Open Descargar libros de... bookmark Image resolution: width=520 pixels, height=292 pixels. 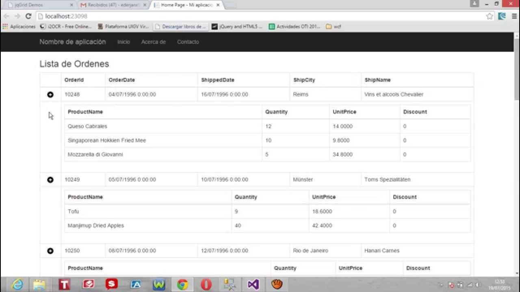point(180,27)
